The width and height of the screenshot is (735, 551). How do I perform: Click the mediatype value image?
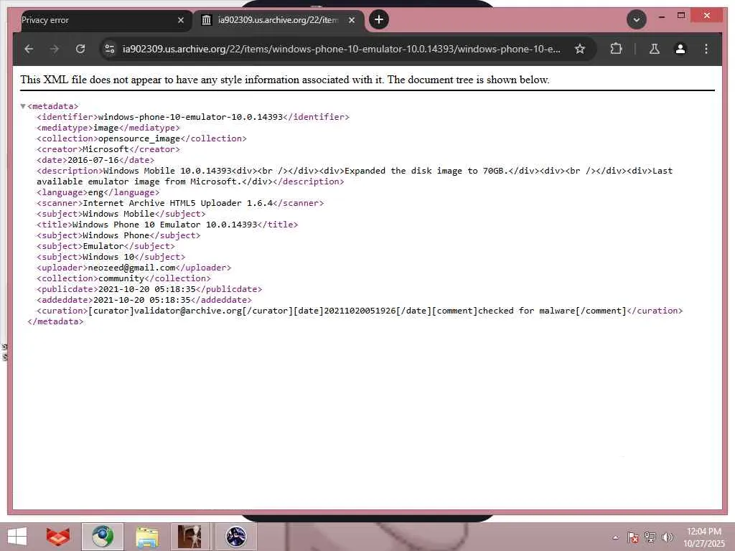(106, 128)
